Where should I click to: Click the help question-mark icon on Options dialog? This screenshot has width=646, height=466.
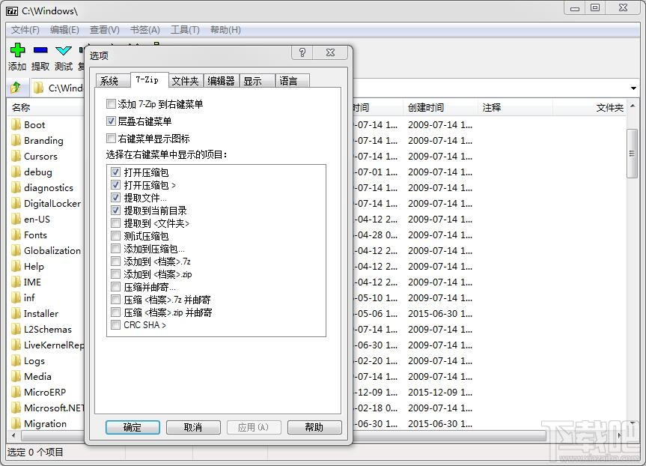pos(302,52)
